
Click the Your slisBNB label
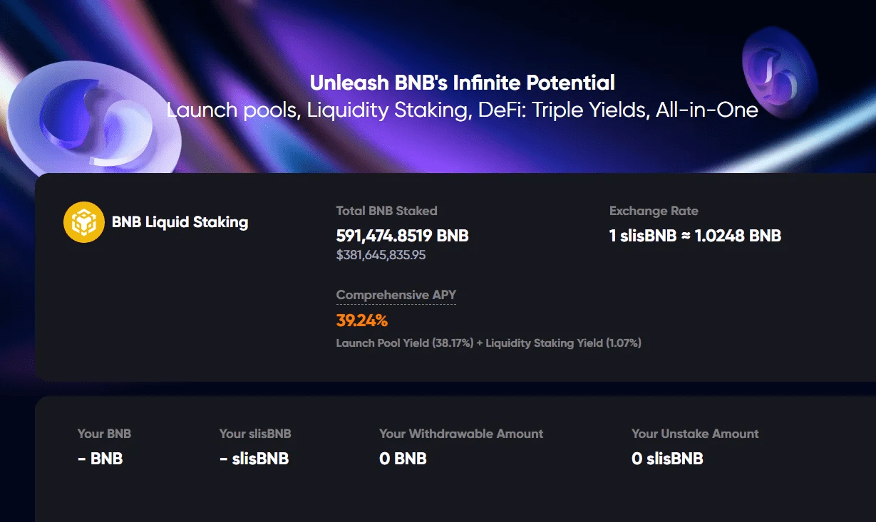[x=255, y=434]
